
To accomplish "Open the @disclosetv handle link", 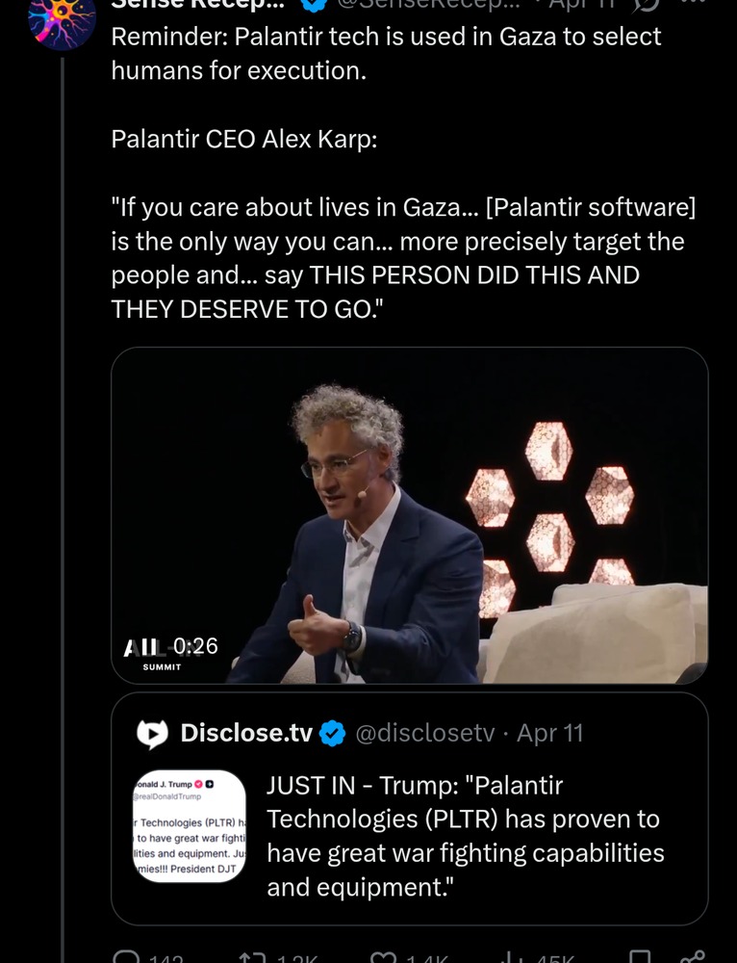I will (424, 734).
